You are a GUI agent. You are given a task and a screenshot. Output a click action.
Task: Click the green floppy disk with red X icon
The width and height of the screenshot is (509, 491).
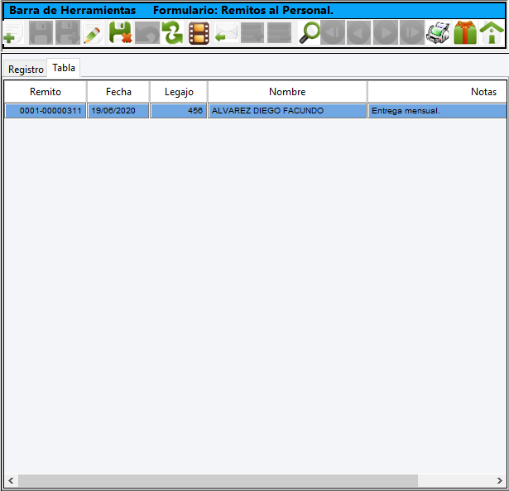click(x=120, y=33)
